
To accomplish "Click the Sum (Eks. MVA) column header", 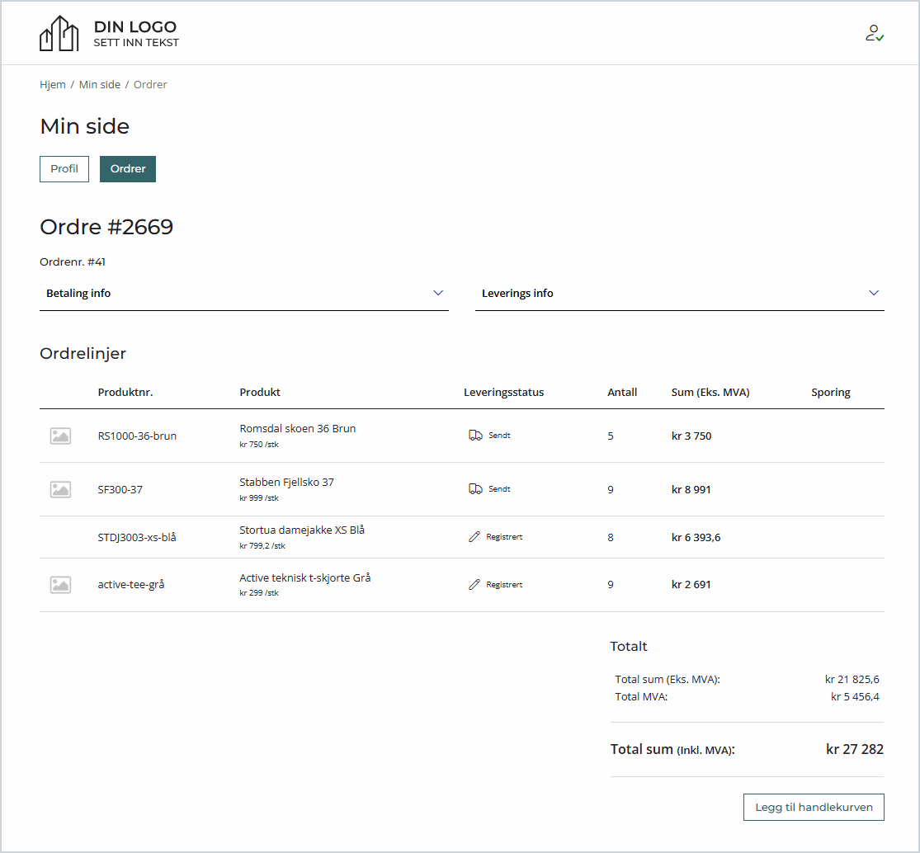I will point(710,393).
